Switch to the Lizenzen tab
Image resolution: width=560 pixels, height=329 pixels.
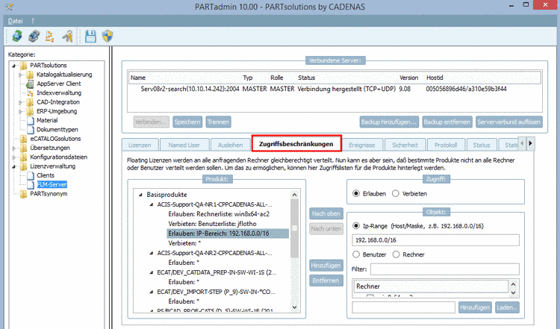point(140,145)
